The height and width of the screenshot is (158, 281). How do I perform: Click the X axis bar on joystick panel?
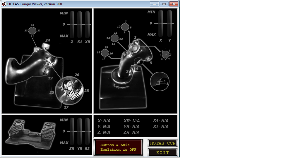coord(161,23)
